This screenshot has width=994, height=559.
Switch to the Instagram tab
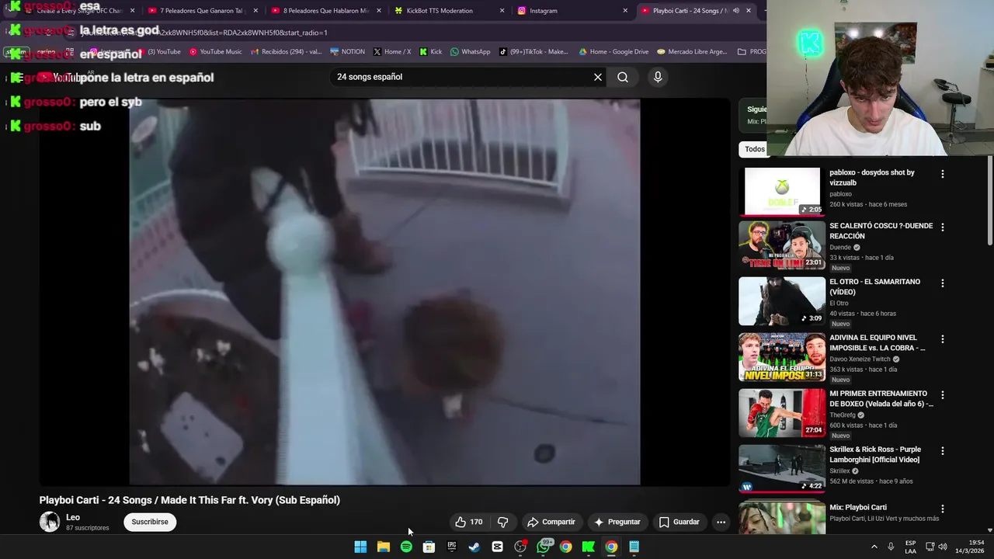572,11
